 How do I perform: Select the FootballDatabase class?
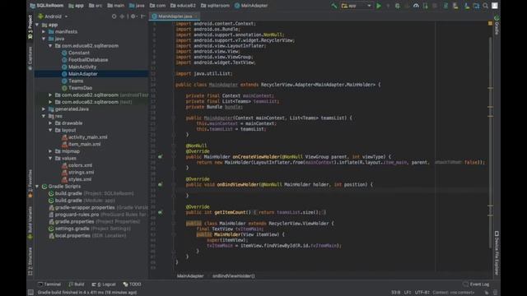pos(88,60)
